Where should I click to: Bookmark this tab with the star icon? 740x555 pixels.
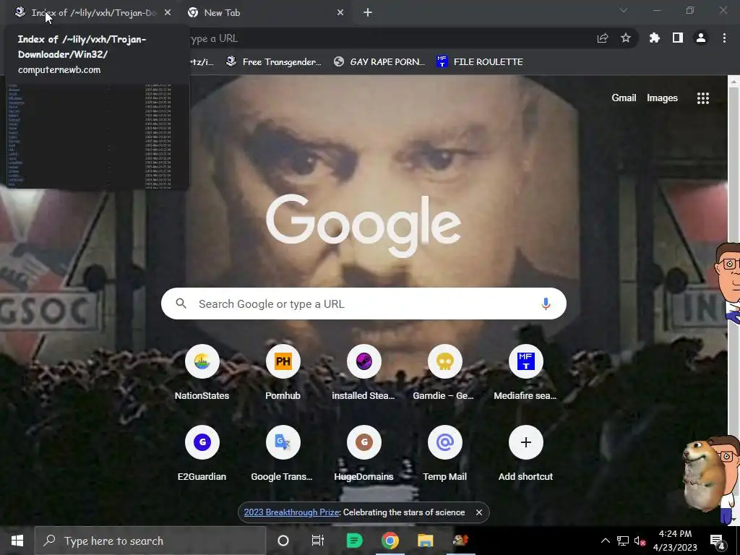click(625, 38)
